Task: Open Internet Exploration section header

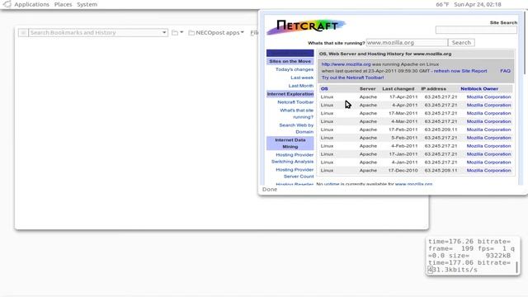Action: [x=290, y=94]
